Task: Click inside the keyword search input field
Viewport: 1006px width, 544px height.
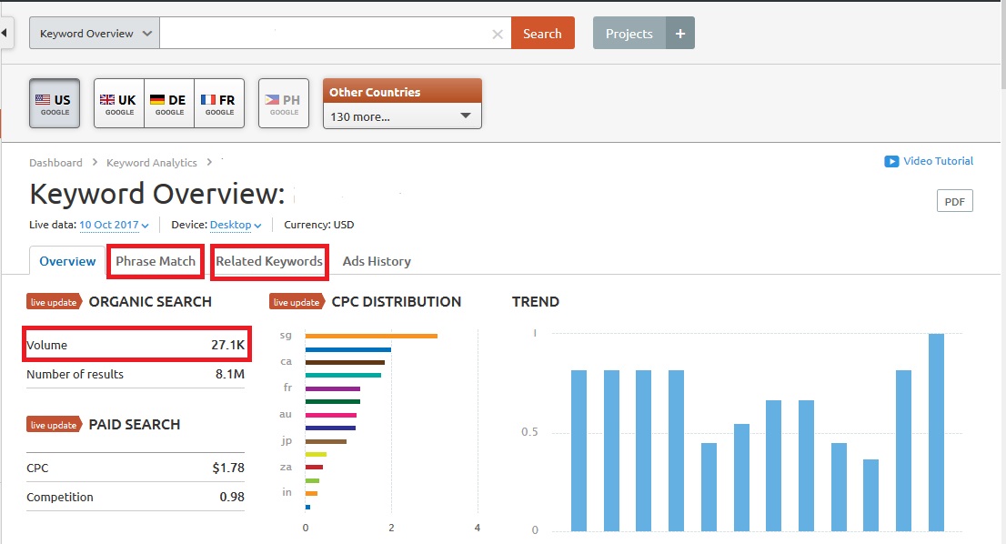Action: click(x=326, y=34)
